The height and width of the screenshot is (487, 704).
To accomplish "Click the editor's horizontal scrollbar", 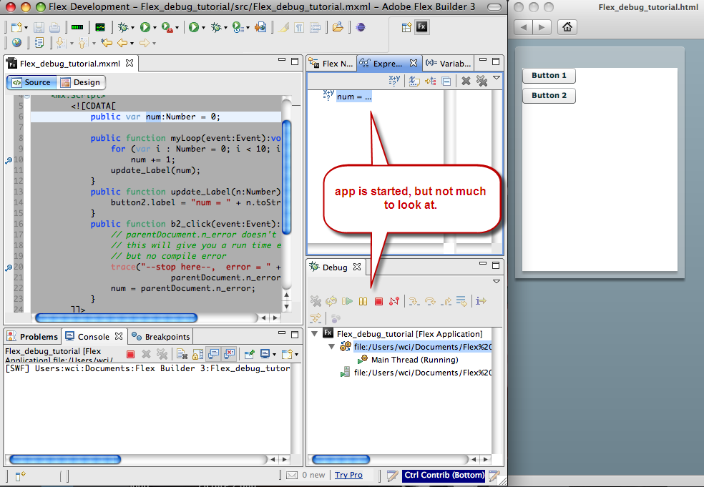I will (x=117, y=317).
